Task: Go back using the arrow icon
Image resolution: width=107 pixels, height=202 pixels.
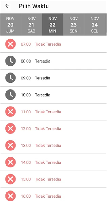Action: tap(8, 6)
